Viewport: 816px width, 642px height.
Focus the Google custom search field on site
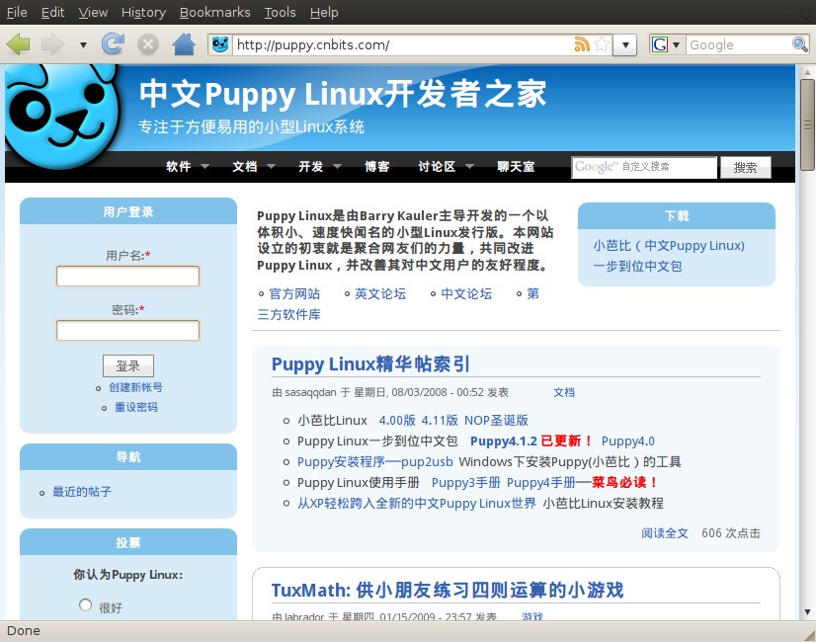click(x=644, y=167)
